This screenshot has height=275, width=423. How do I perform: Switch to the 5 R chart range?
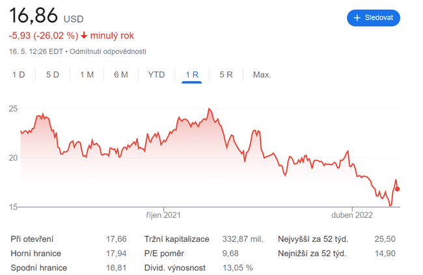point(226,75)
